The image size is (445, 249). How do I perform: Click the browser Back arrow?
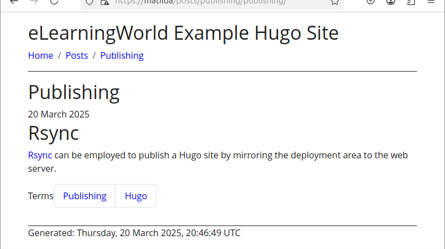coord(14,2)
